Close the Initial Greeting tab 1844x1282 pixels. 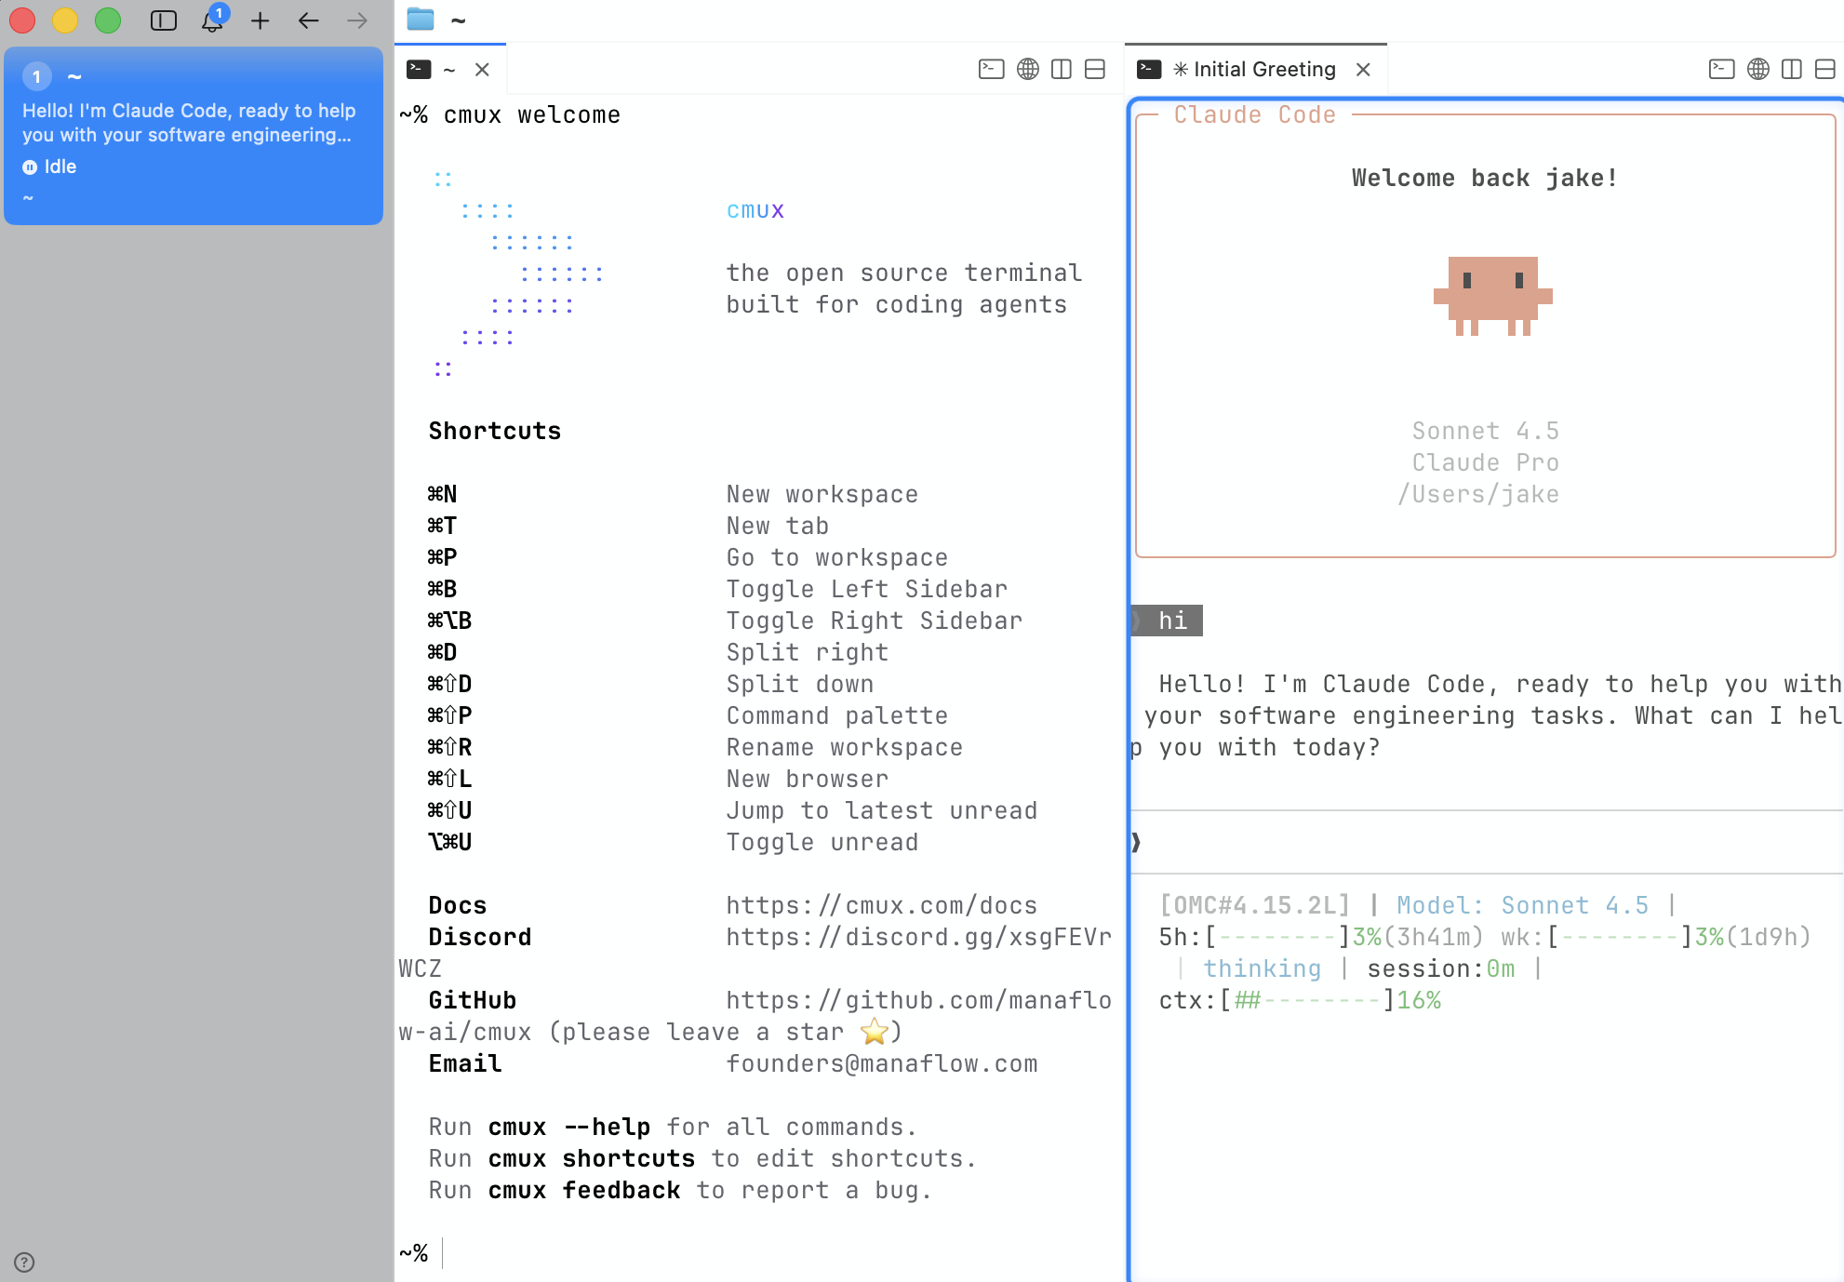click(x=1363, y=70)
